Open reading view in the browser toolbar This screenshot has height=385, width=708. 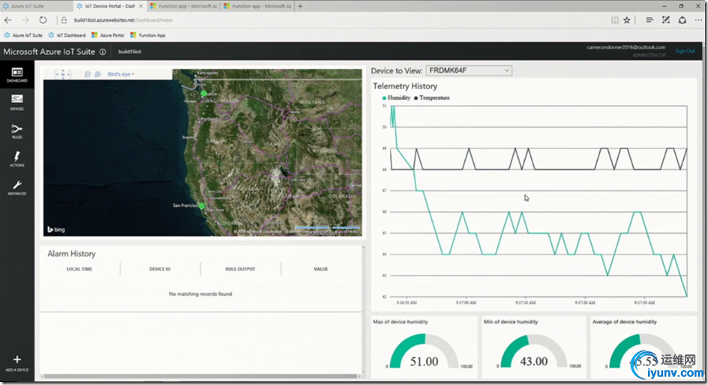(x=614, y=19)
